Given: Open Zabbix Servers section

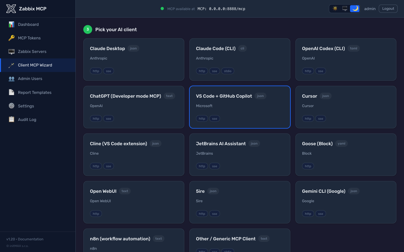Looking at the screenshot, I should pyautogui.click(x=38, y=51).
